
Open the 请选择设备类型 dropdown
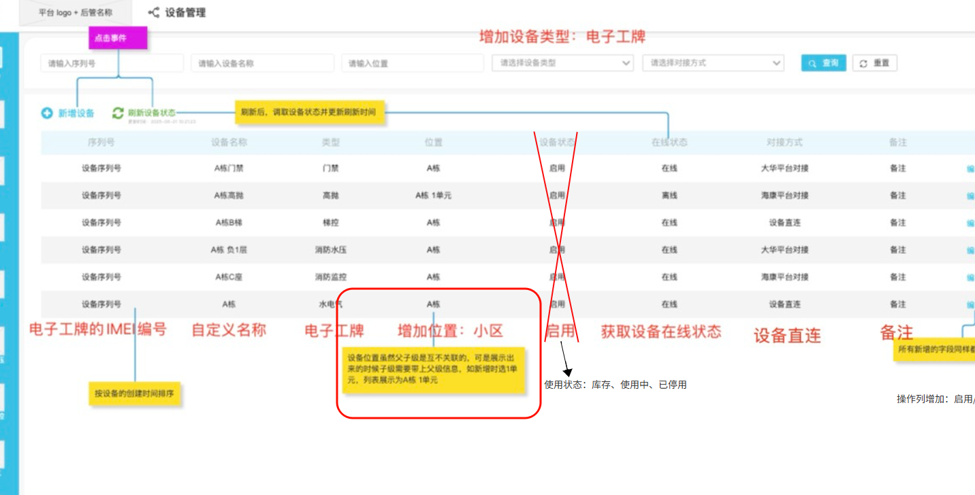point(564,63)
